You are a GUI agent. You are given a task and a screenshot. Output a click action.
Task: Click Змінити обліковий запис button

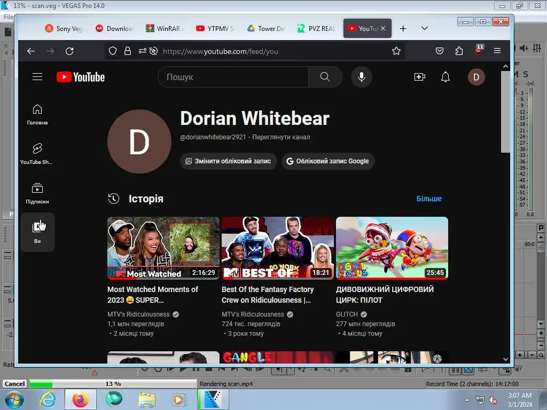coord(228,161)
